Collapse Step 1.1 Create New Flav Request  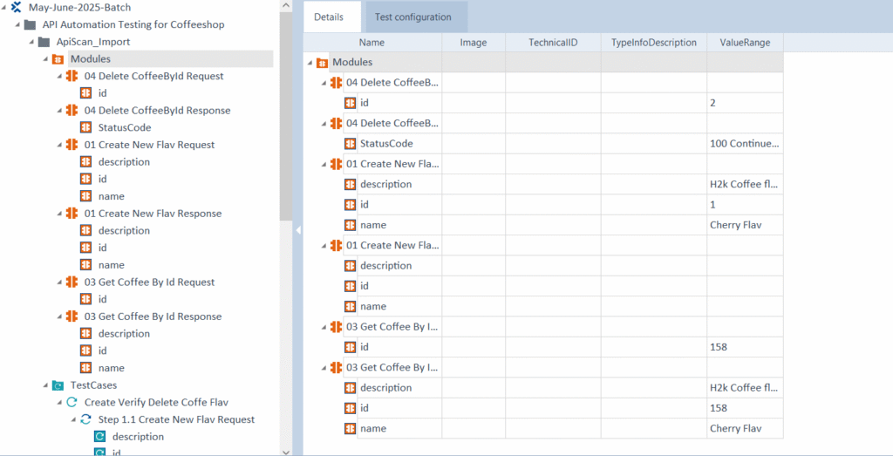pos(73,420)
